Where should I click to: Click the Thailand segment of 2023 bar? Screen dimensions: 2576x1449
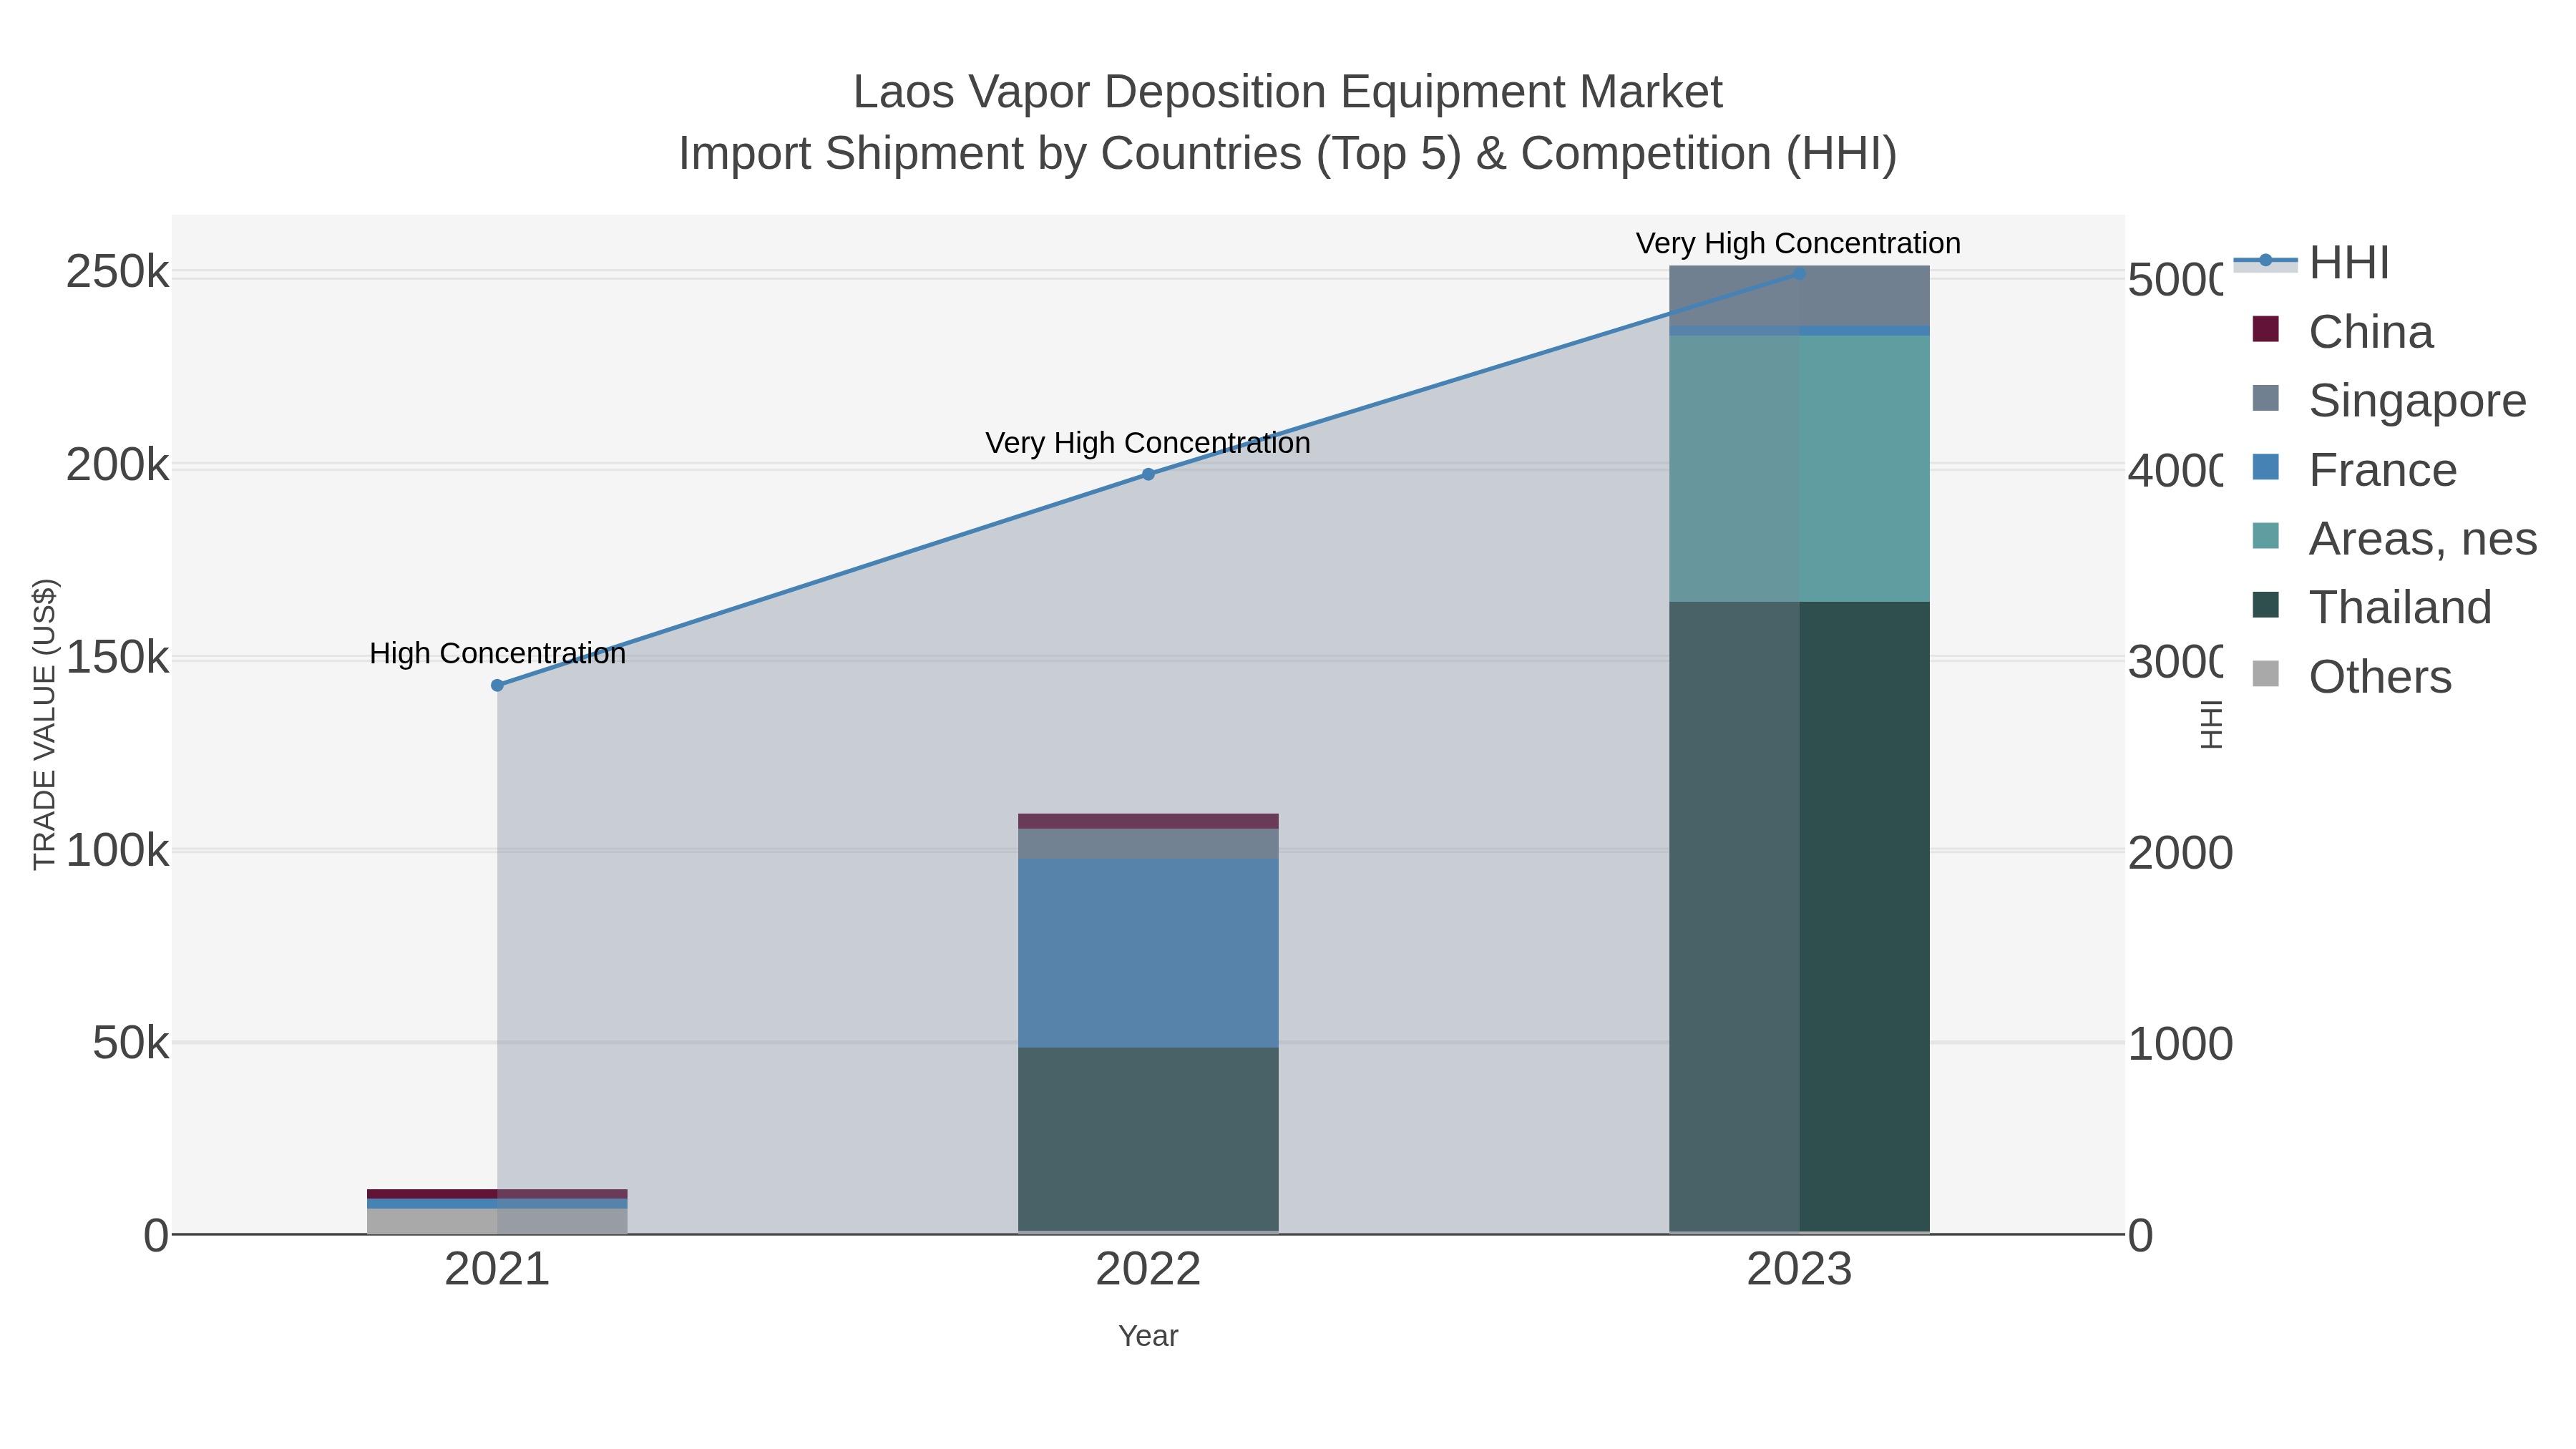click(x=1799, y=916)
